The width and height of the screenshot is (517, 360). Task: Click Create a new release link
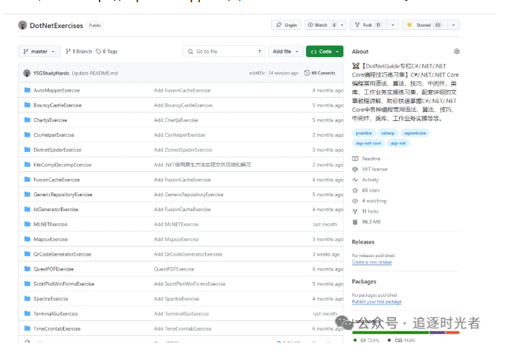point(371,262)
